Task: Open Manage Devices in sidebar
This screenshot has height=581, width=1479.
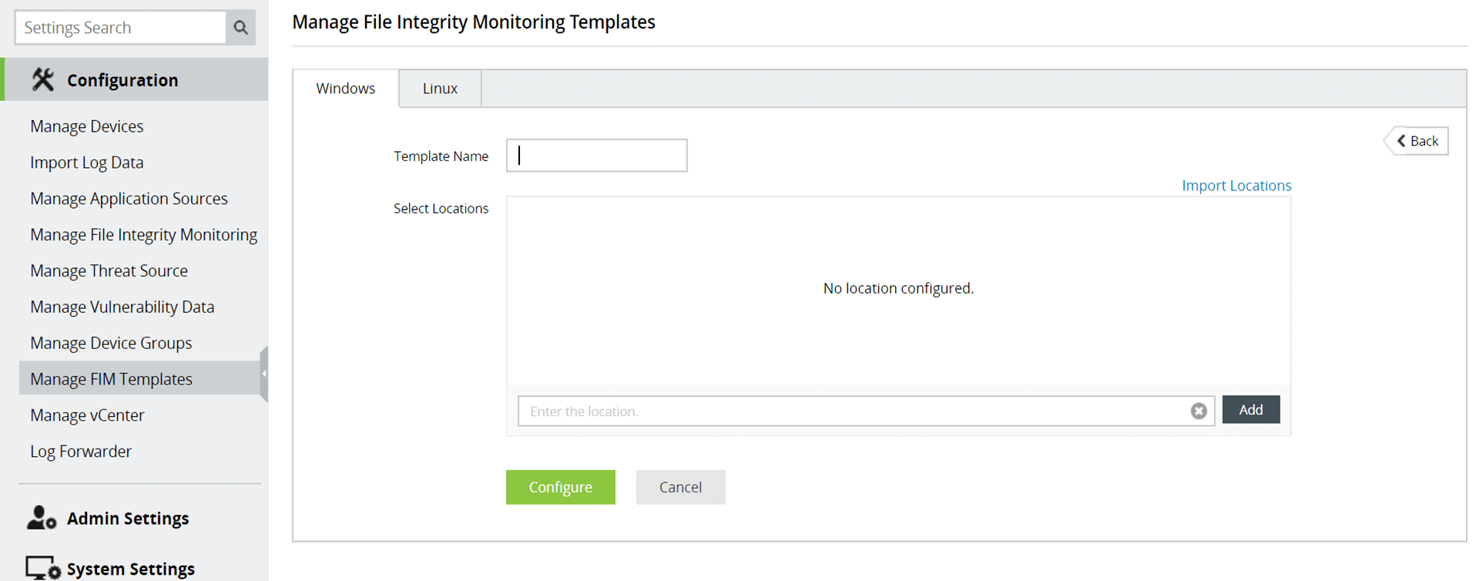Action: click(x=87, y=126)
